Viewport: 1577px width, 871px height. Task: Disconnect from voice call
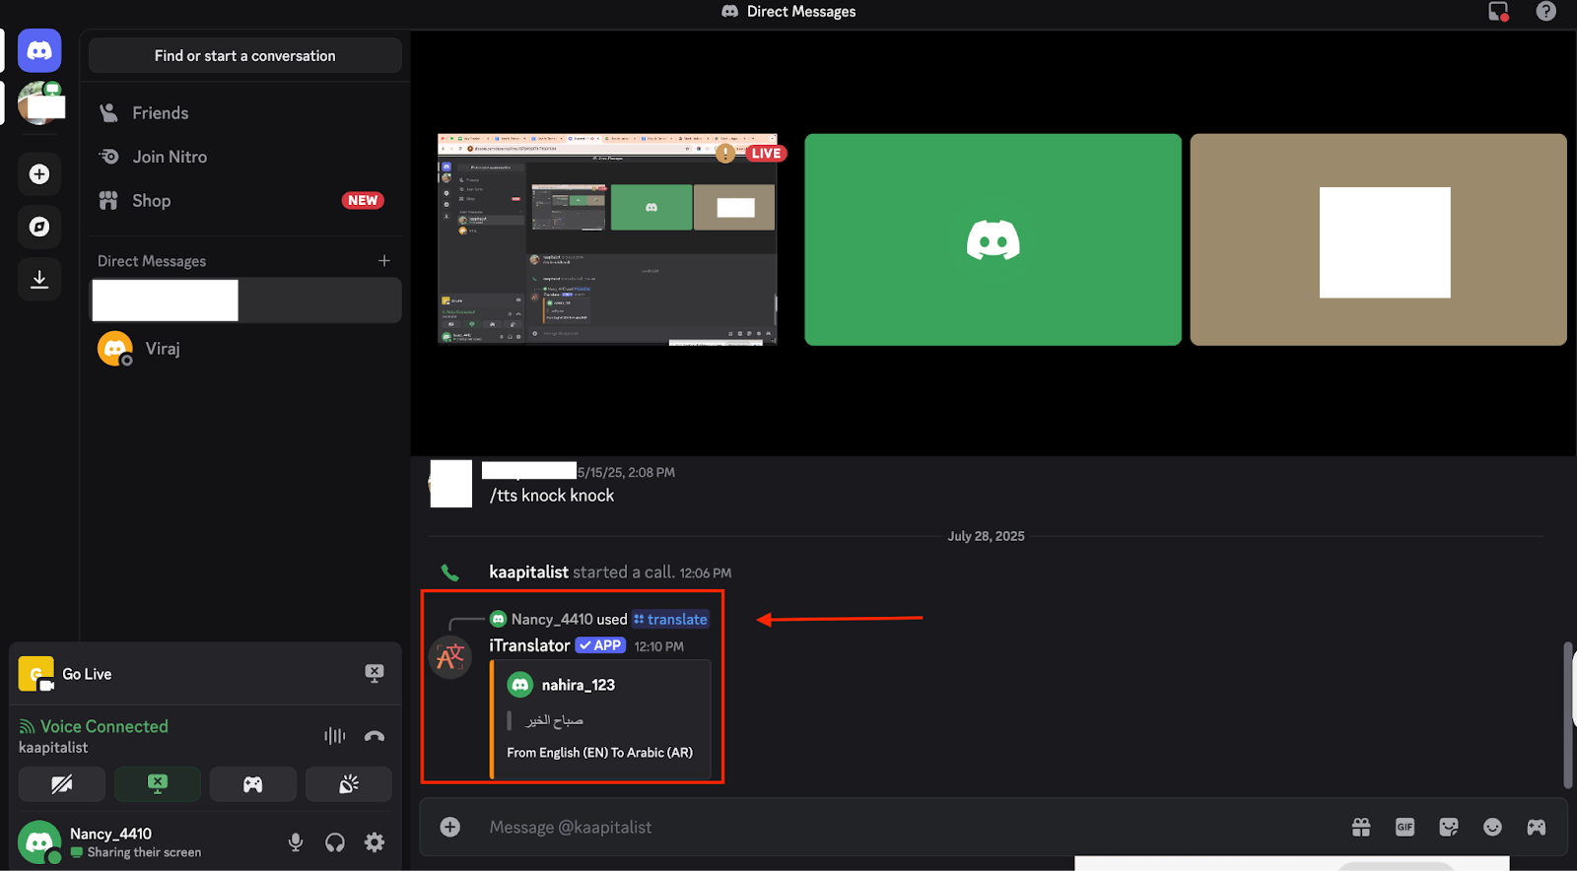[x=375, y=736]
